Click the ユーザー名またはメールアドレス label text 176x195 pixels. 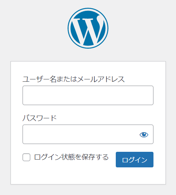coord(73,79)
